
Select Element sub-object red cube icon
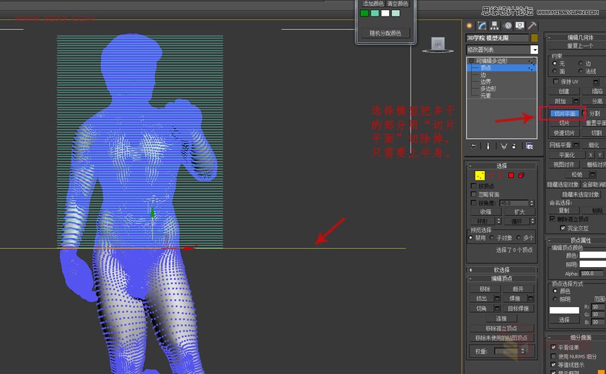coord(521,175)
